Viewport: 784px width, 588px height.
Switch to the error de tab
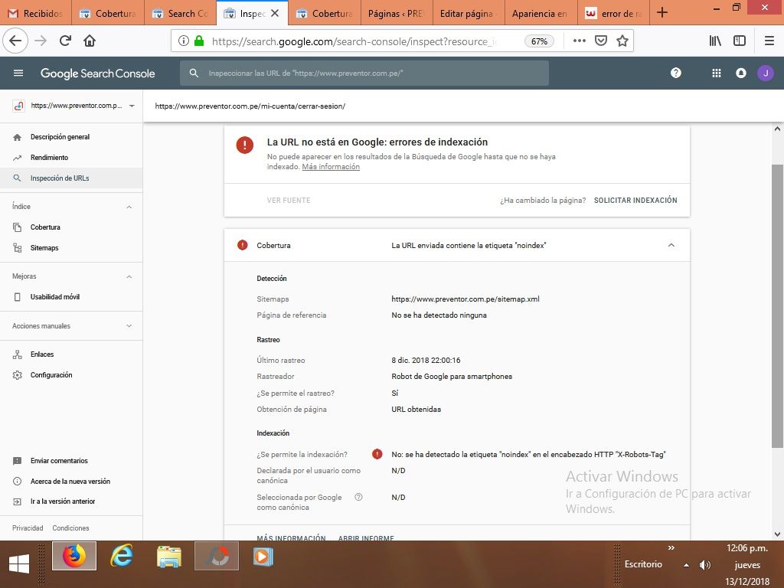click(613, 13)
